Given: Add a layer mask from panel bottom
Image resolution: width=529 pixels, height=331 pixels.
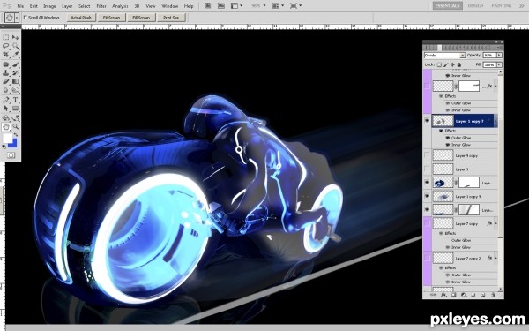Looking at the screenshot, I should (x=453, y=295).
